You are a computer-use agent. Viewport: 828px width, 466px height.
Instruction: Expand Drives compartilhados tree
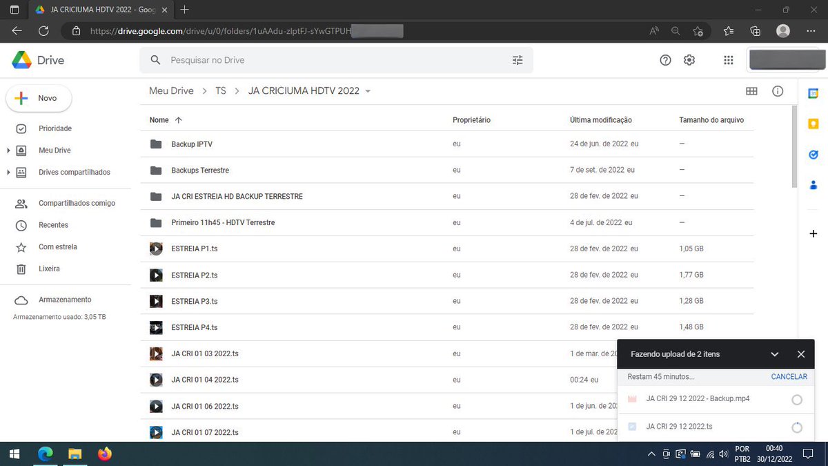[x=8, y=173]
